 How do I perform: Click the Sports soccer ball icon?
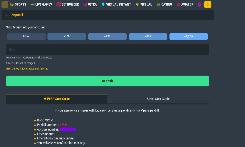click(12, 4)
